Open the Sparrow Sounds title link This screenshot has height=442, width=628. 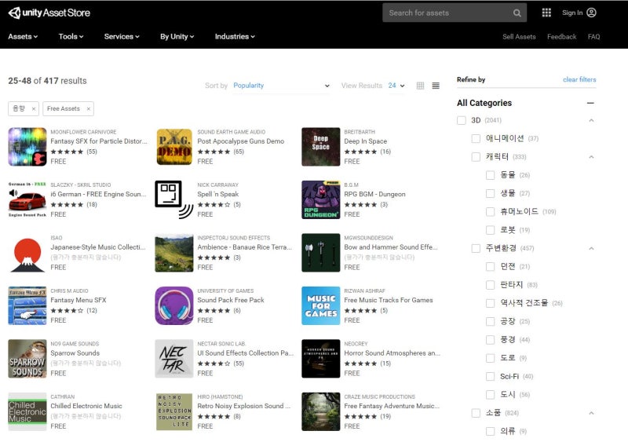[x=75, y=353]
